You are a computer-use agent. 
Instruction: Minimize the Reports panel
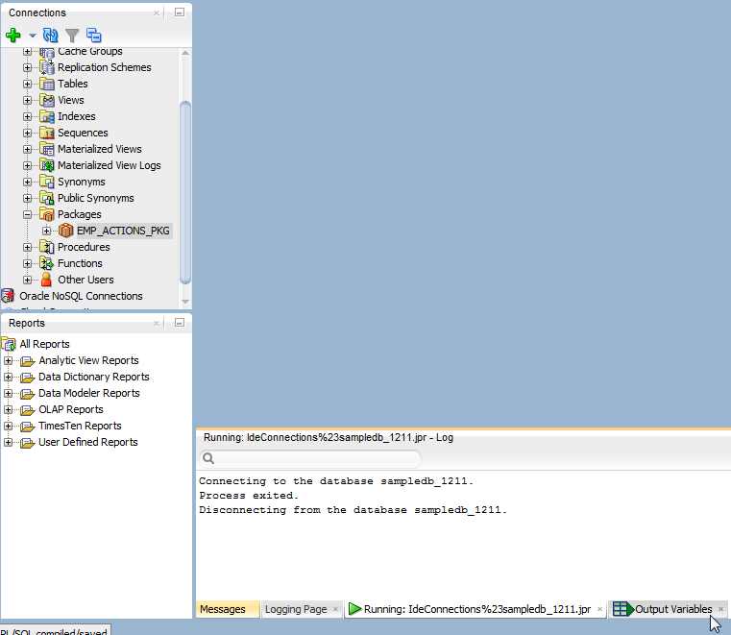(x=180, y=323)
